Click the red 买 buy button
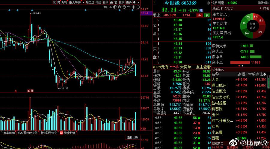270x149 pixels. [x=200, y=15]
